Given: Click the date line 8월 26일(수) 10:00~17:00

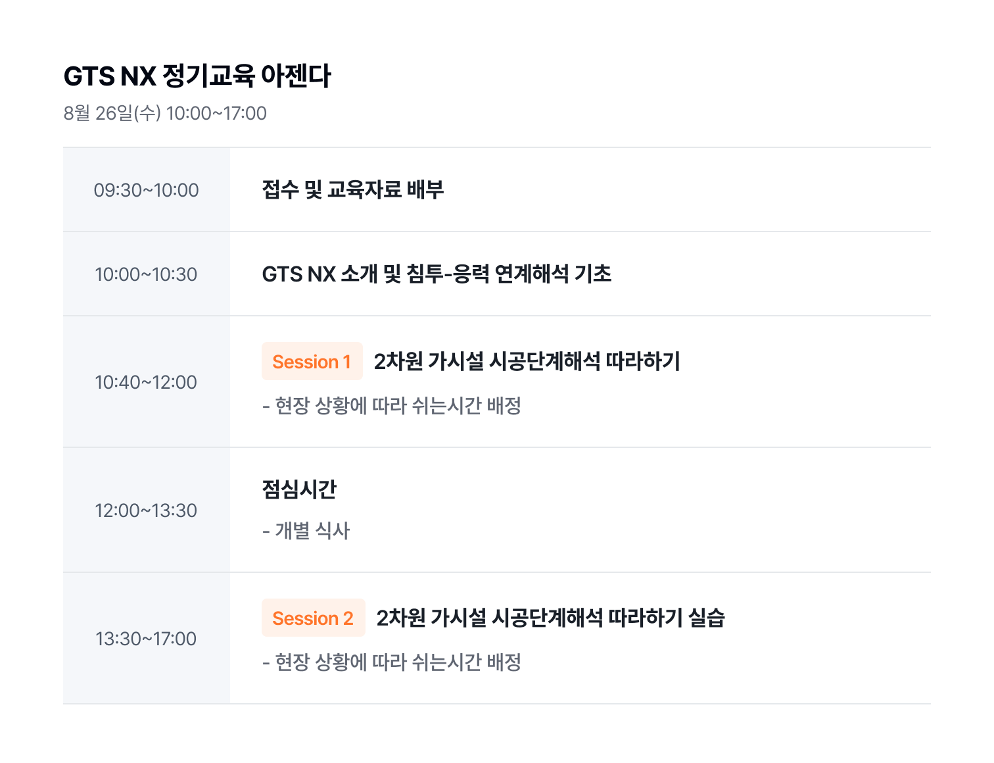Looking at the screenshot, I should point(165,113).
